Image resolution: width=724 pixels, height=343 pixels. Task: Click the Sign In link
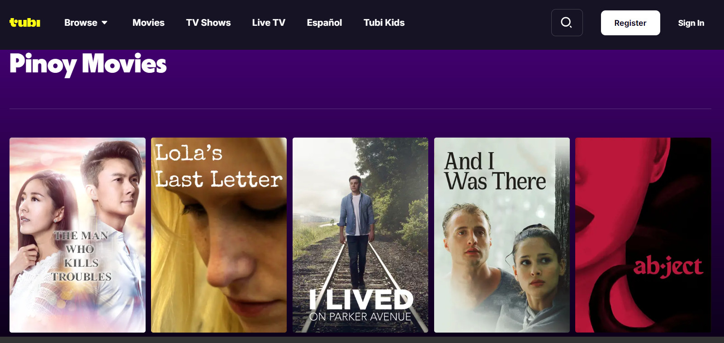691,23
